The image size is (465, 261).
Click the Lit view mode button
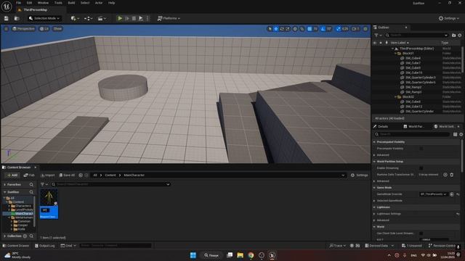point(44,29)
